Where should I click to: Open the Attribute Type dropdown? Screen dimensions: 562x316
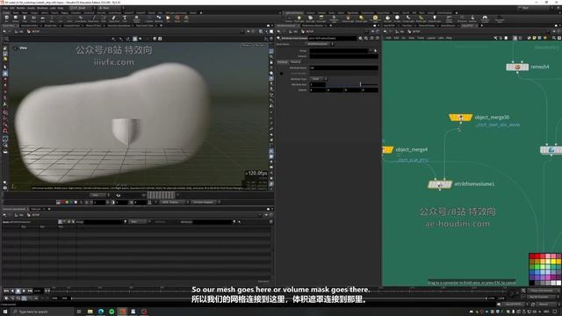[x=318, y=79]
